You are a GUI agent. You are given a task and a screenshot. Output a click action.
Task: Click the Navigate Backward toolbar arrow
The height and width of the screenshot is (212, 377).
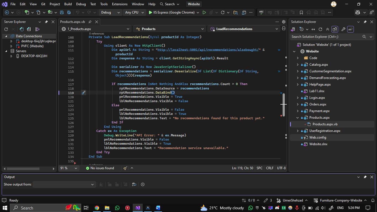7,12
